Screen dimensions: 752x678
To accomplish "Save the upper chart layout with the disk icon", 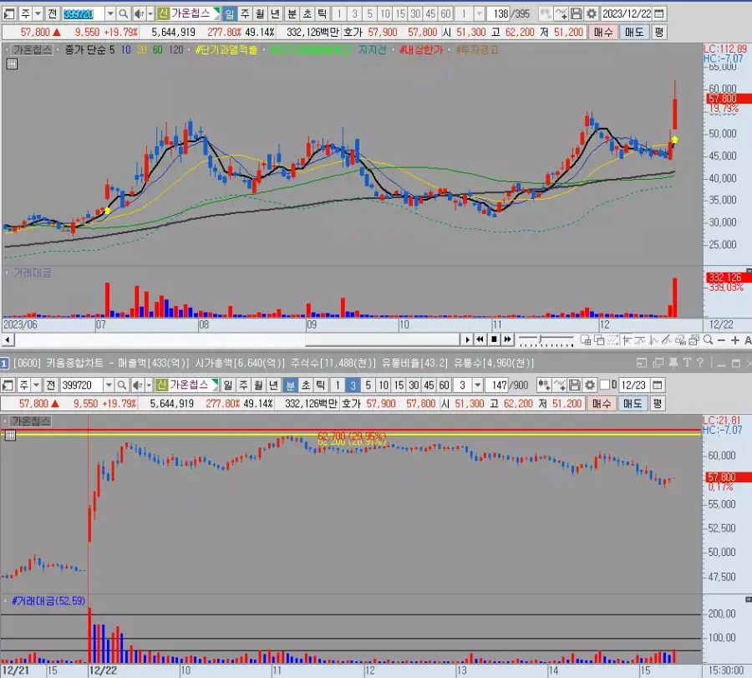I will 577,13.
